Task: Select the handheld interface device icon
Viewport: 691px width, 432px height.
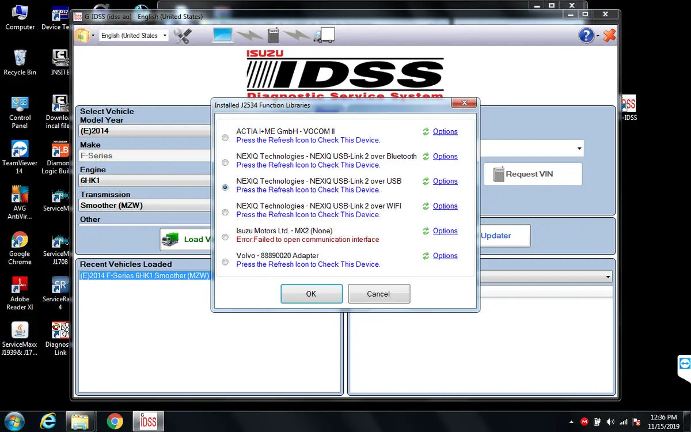Action: pos(273,36)
